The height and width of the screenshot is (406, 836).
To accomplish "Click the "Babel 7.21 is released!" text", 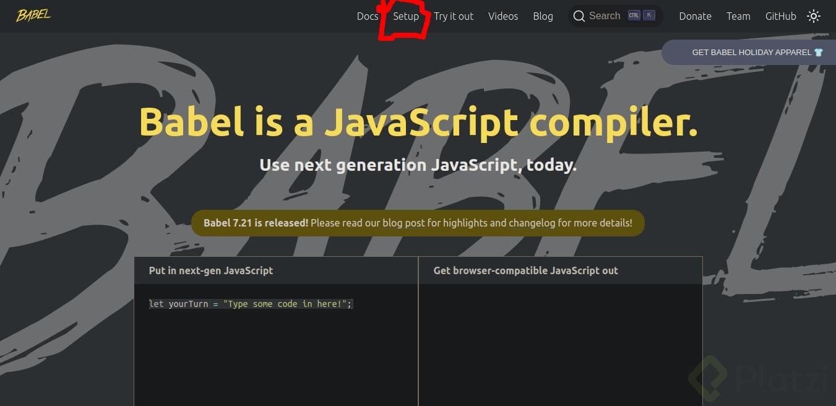I will [256, 223].
